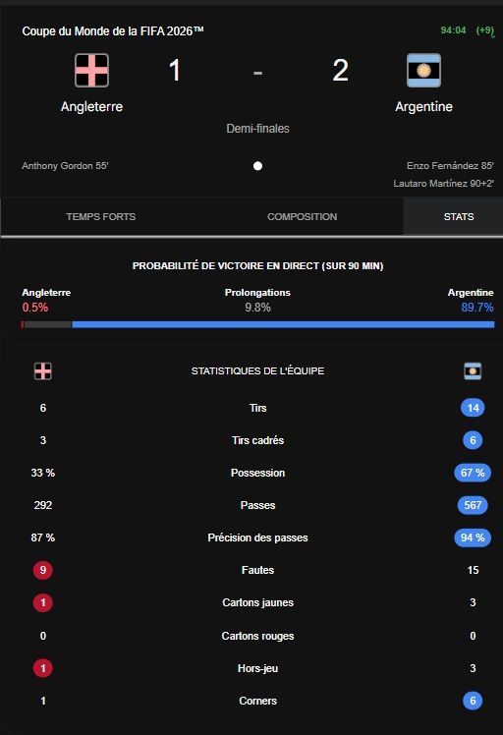Open the COMPOSITION tab
Image resolution: width=503 pixels, height=735 pixels.
[x=303, y=216]
